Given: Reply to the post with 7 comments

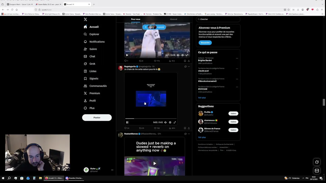Looking at the screenshot, I should coord(126,61).
